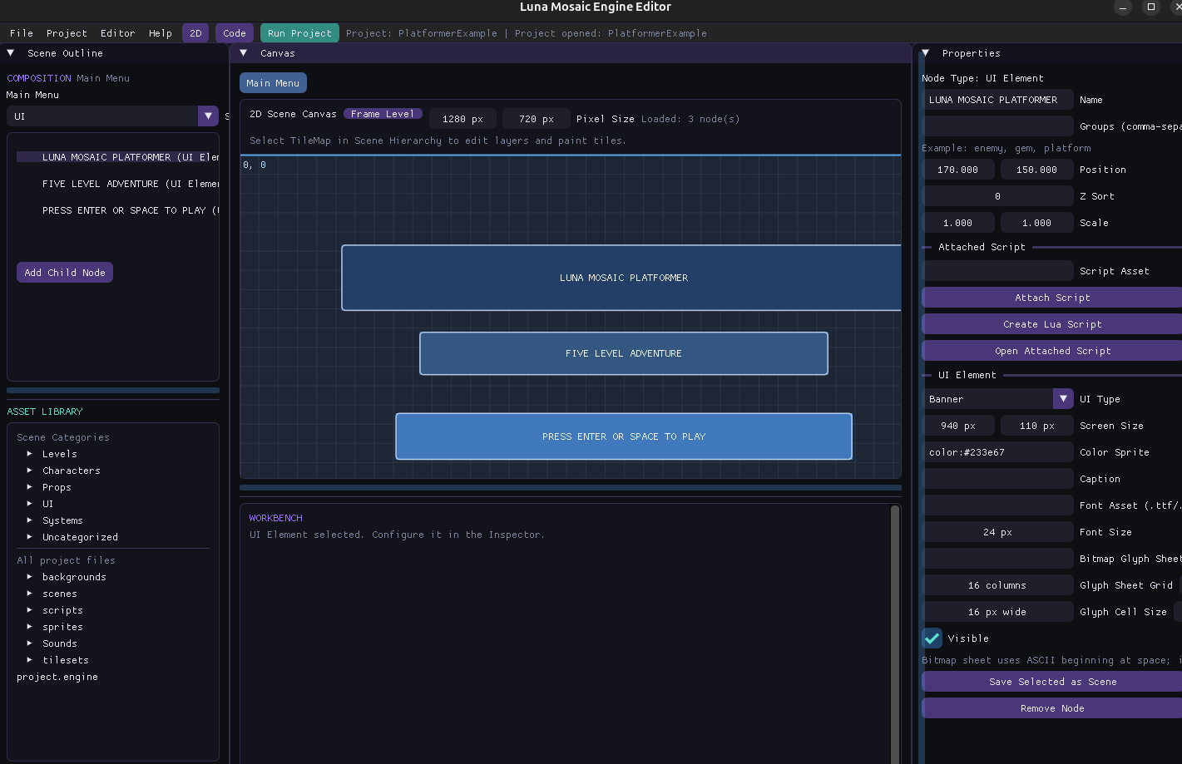Click the Save Selected as Scene button
Screen dimensions: 1182x764
click(1052, 682)
